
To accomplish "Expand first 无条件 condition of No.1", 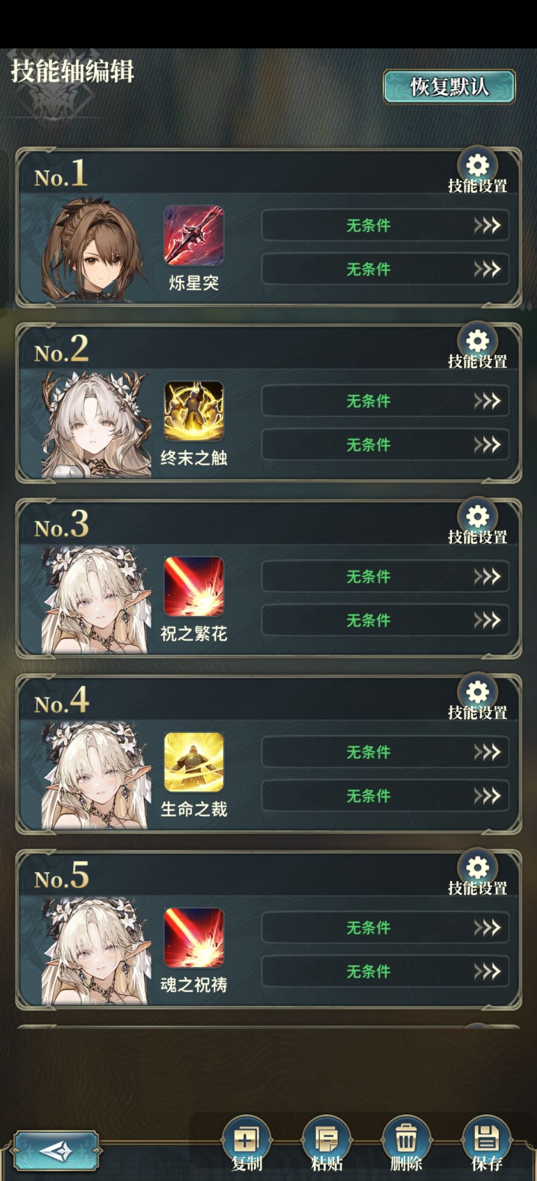I will click(385, 225).
